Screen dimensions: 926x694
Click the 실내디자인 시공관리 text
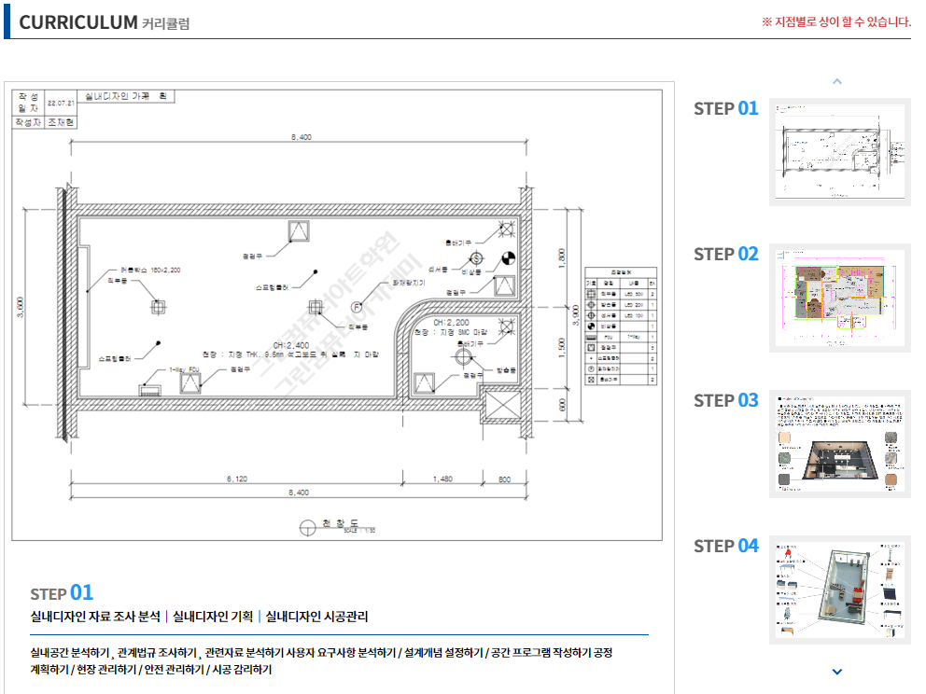click(x=316, y=617)
